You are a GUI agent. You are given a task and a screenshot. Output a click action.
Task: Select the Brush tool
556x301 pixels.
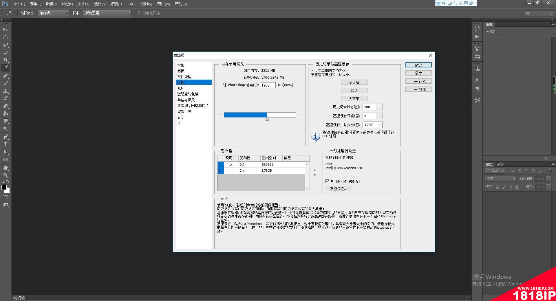tap(6, 83)
